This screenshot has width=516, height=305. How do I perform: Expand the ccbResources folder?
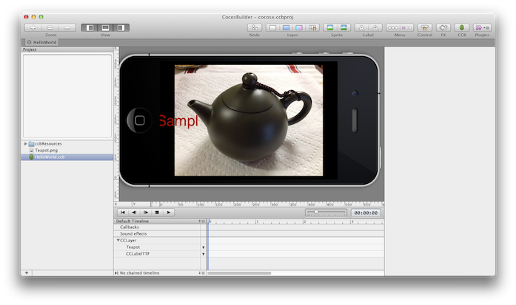coord(26,143)
